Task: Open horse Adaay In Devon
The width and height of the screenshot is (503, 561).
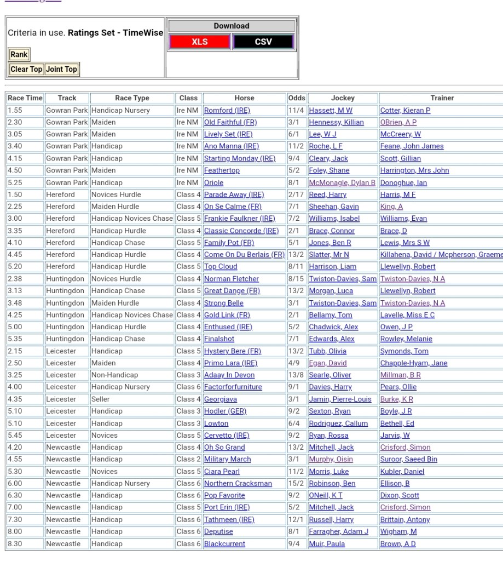Action: 231,375
